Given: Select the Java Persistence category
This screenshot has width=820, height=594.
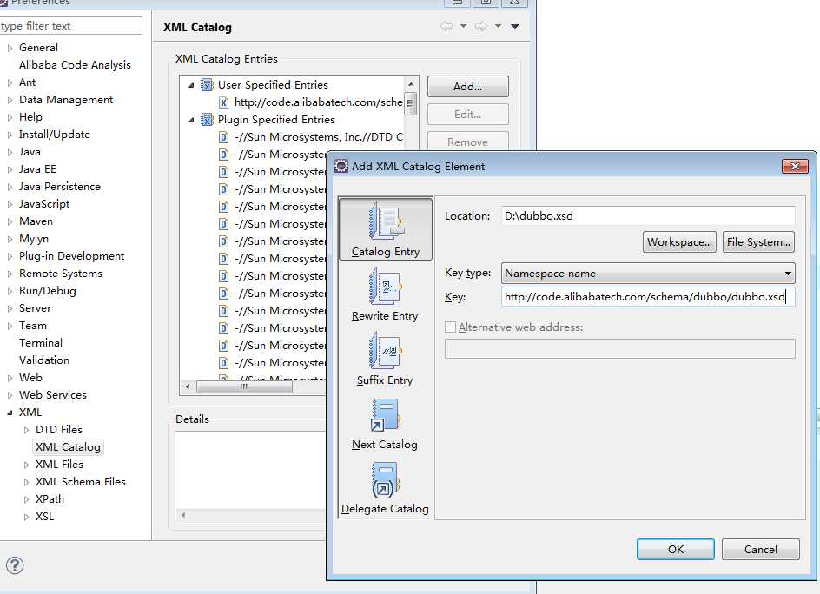Looking at the screenshot, I should tap(60, 186).
